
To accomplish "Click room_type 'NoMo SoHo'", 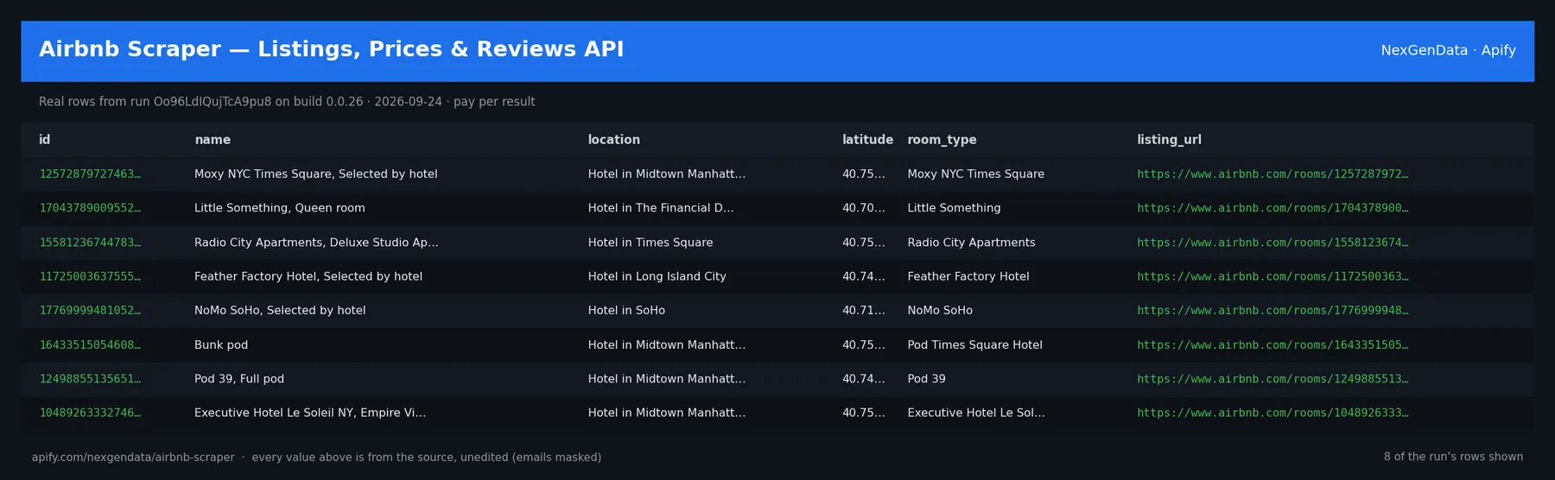I will (940, 311).
